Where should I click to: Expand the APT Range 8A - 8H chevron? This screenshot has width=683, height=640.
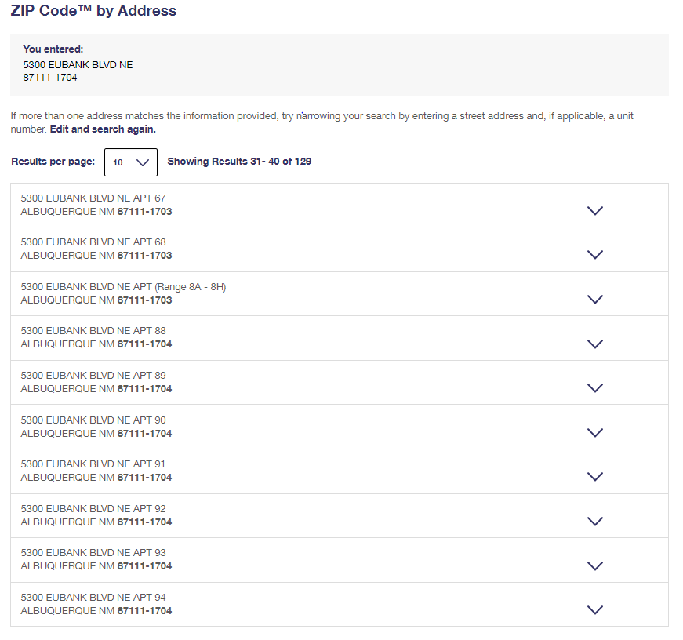tap(594, 300)
